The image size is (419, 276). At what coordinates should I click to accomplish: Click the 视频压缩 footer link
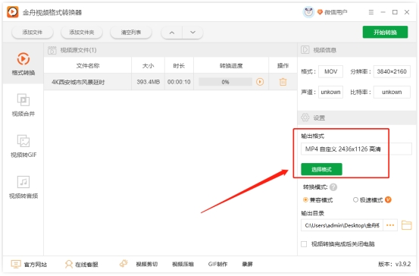183,264
